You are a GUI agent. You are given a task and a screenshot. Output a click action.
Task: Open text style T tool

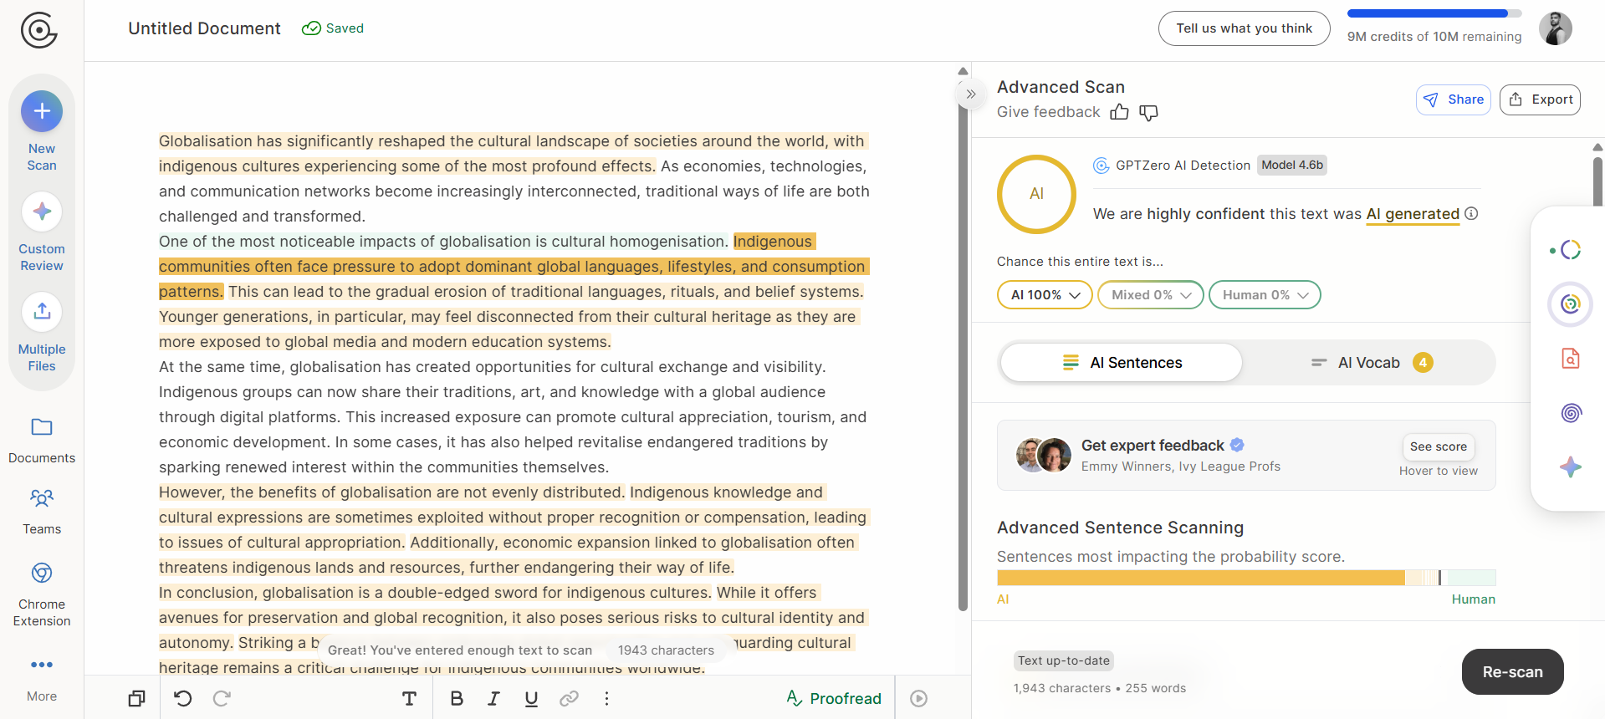point(409,698)
